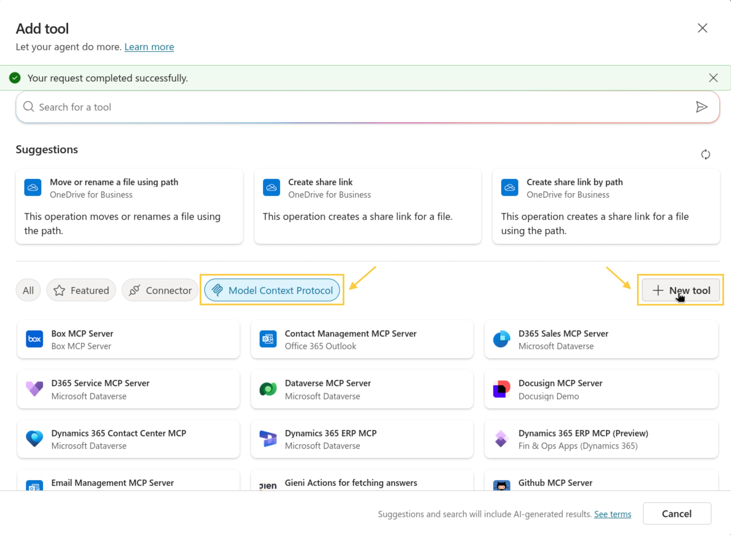Click the Box MCP Server icon
This screenshot has height=535, width=731.
(x=34, y=339)
